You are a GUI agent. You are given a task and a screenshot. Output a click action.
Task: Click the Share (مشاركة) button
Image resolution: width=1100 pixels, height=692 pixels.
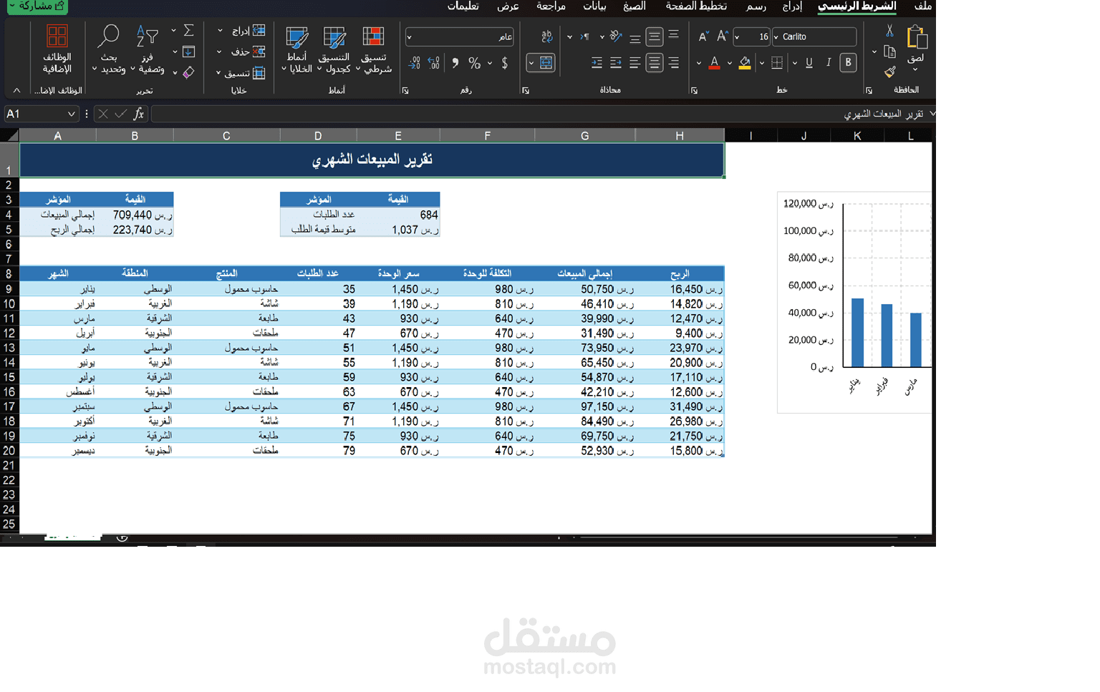point(38,6)
